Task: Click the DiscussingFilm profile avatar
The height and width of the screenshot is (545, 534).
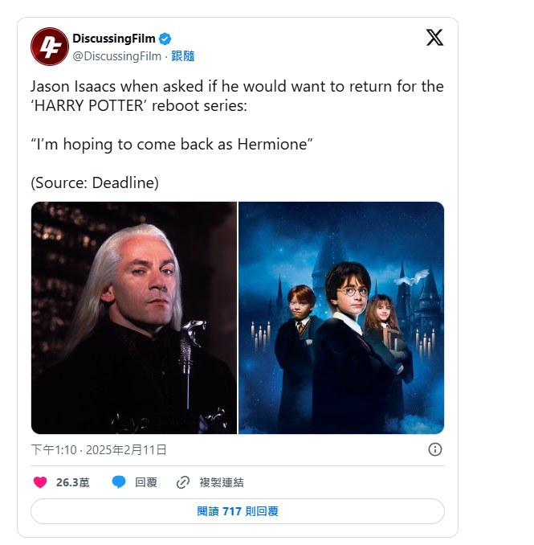Action: [50, 46]
